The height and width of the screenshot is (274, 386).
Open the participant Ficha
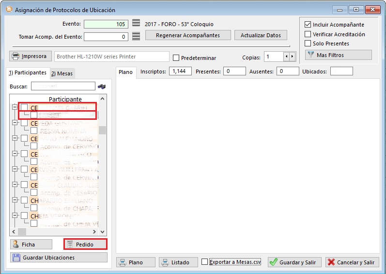(x=31, y=245)
